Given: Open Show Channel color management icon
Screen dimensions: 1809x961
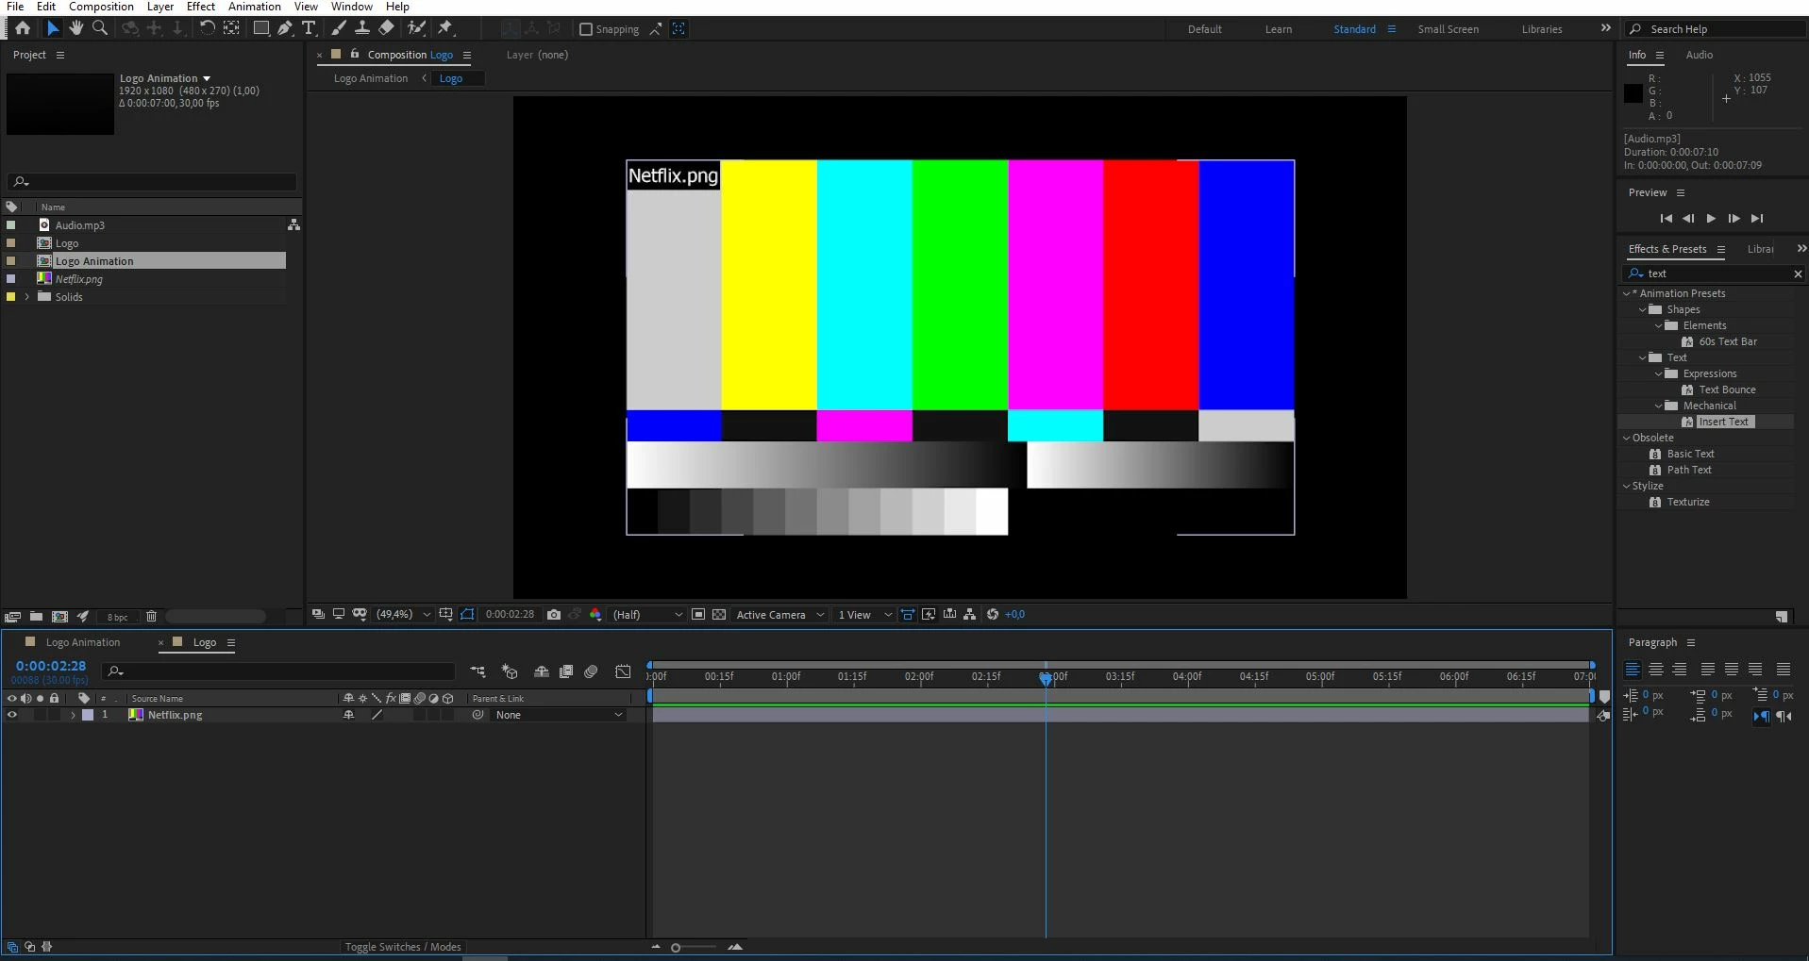Looking at the screenshot, I should (595, 615).
